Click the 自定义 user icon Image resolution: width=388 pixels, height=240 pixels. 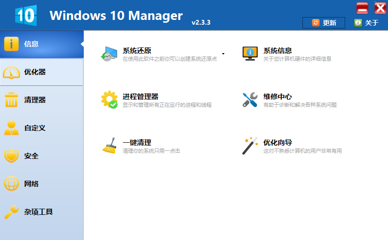tap(11, 128)
